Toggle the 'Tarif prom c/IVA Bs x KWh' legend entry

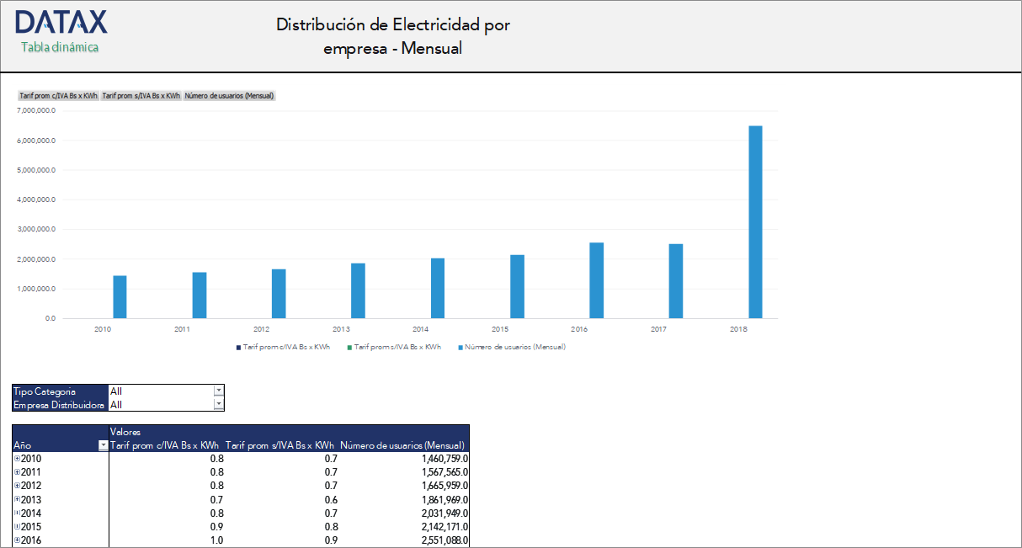coord(283,346)
